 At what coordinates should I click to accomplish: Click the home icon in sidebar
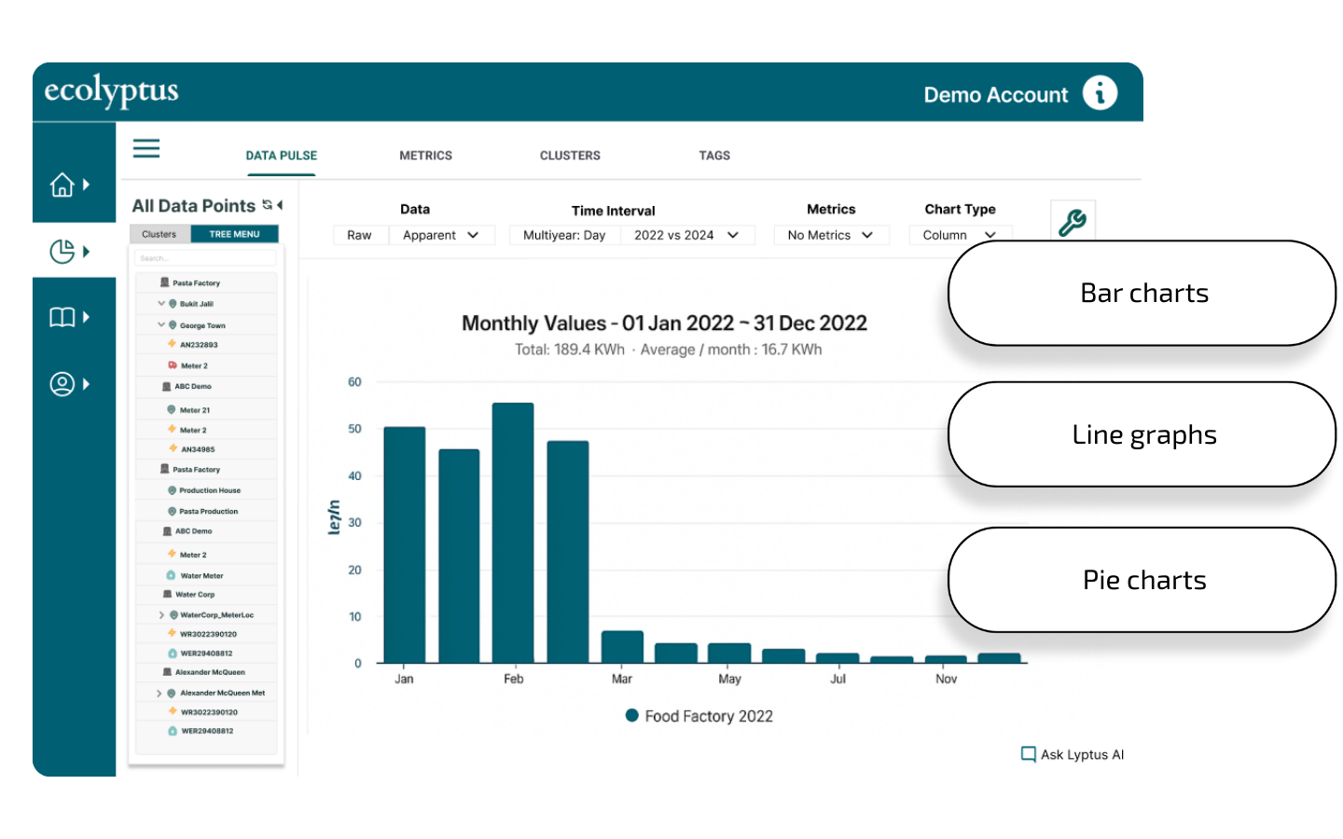point(62,186)
